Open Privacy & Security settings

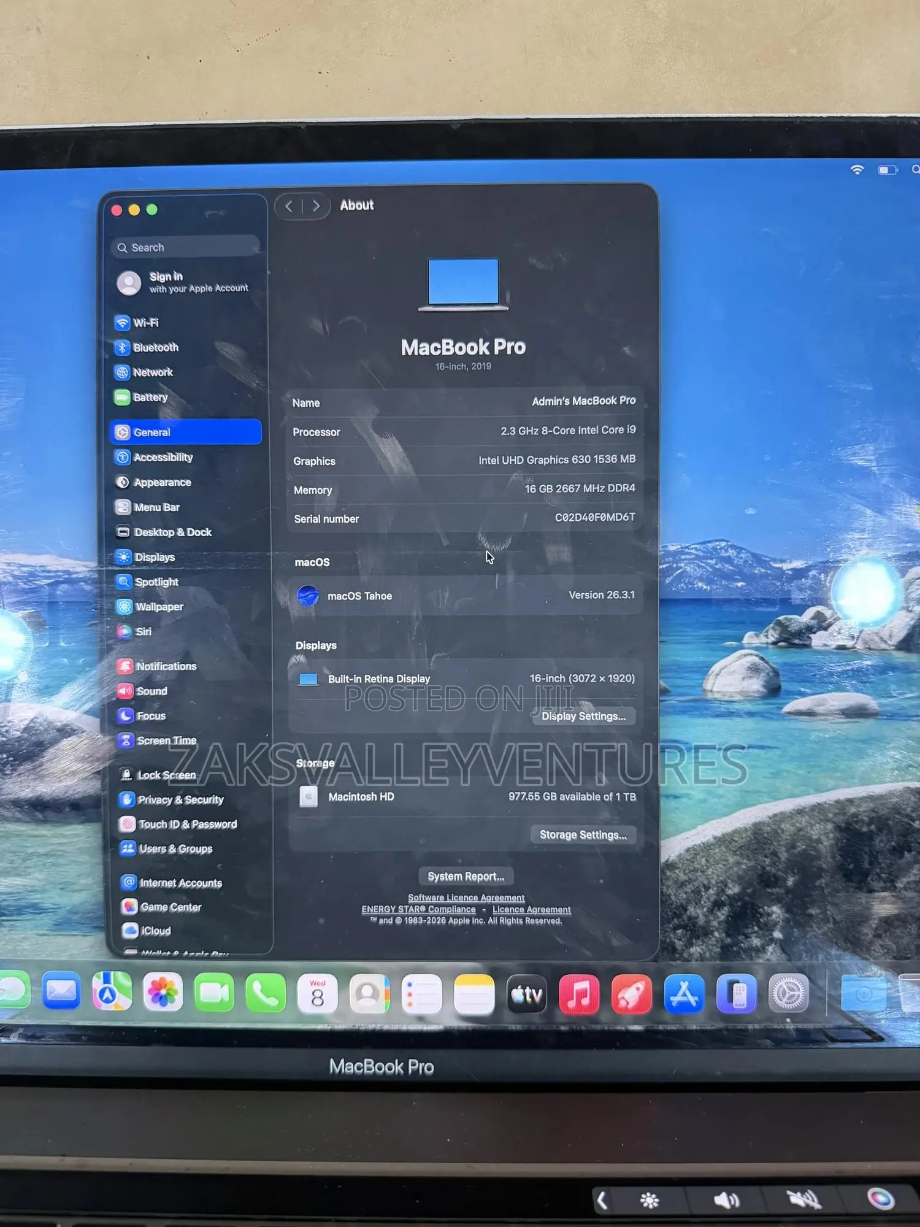(x=171, y=799)
